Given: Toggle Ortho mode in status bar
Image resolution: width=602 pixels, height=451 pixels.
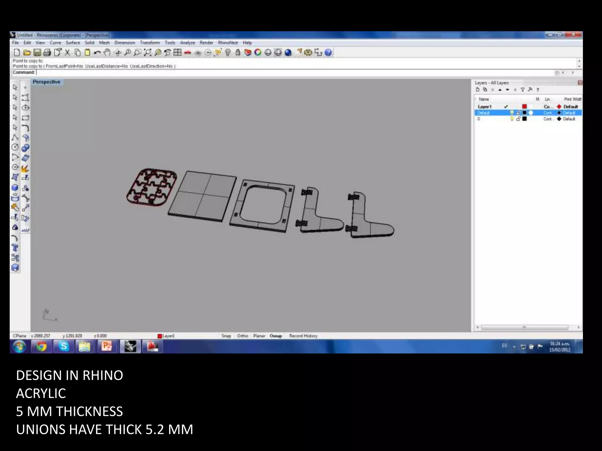Looking at the screenshot, I should [243, 336].
